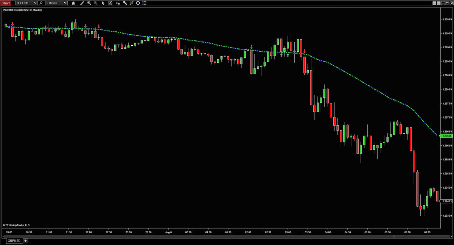Viewport: 454px width, 245px height.
Task: Click the 1.2970'0 price axis label
Action: coord(447,117)
